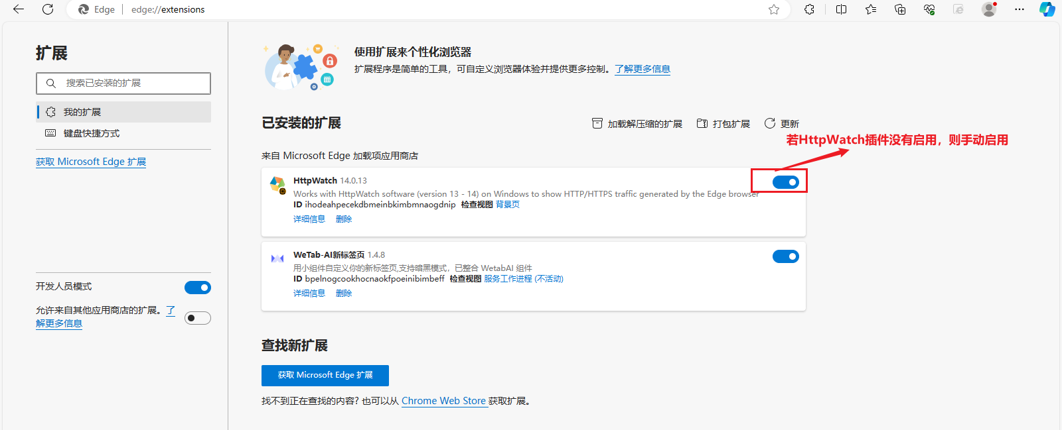1062x430 pixels.
Task: Click the 来自 Microsoft Edge 加载项应用商店 text
Action: [340, 156]
